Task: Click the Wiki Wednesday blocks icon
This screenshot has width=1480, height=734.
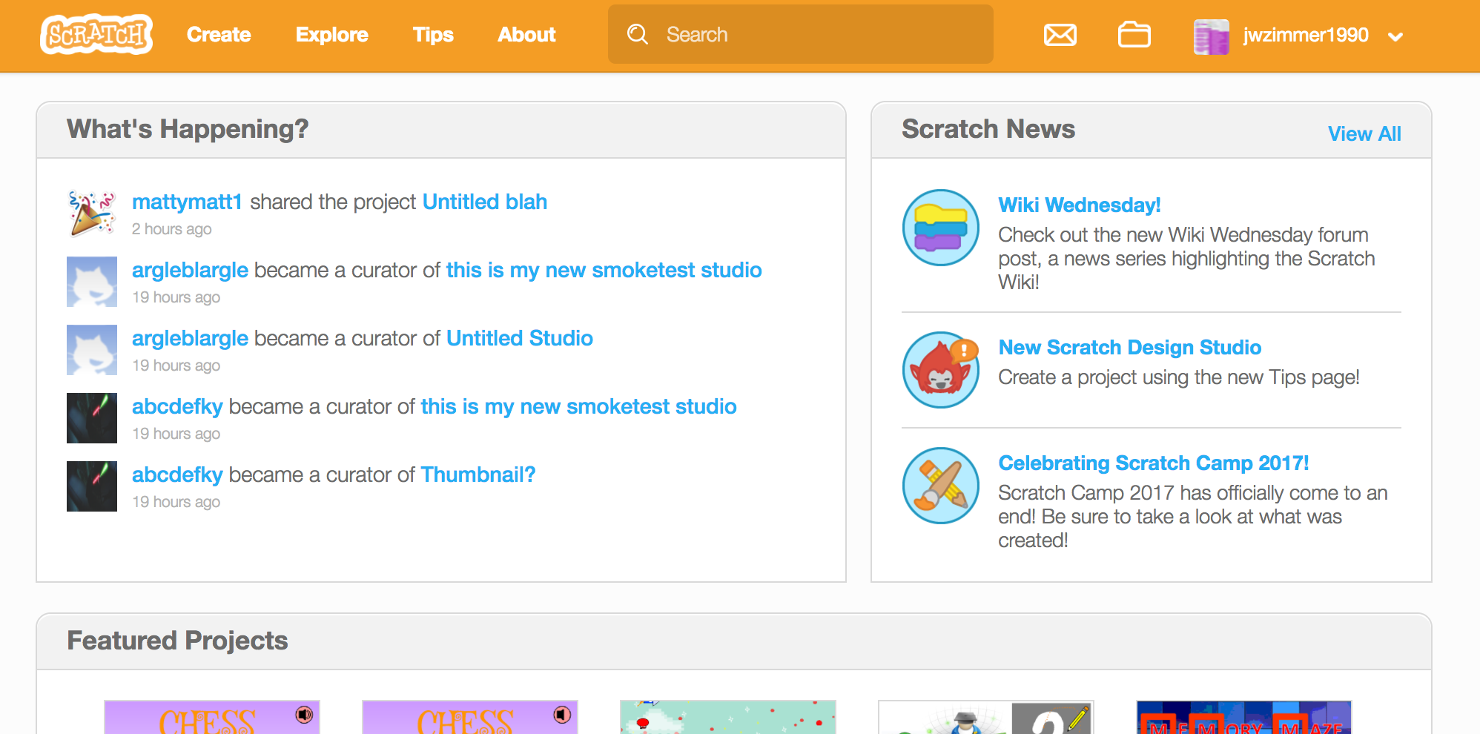Action: [x=941, y=228]
